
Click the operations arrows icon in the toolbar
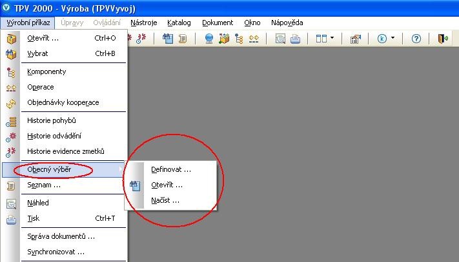(x=254, y=39)
